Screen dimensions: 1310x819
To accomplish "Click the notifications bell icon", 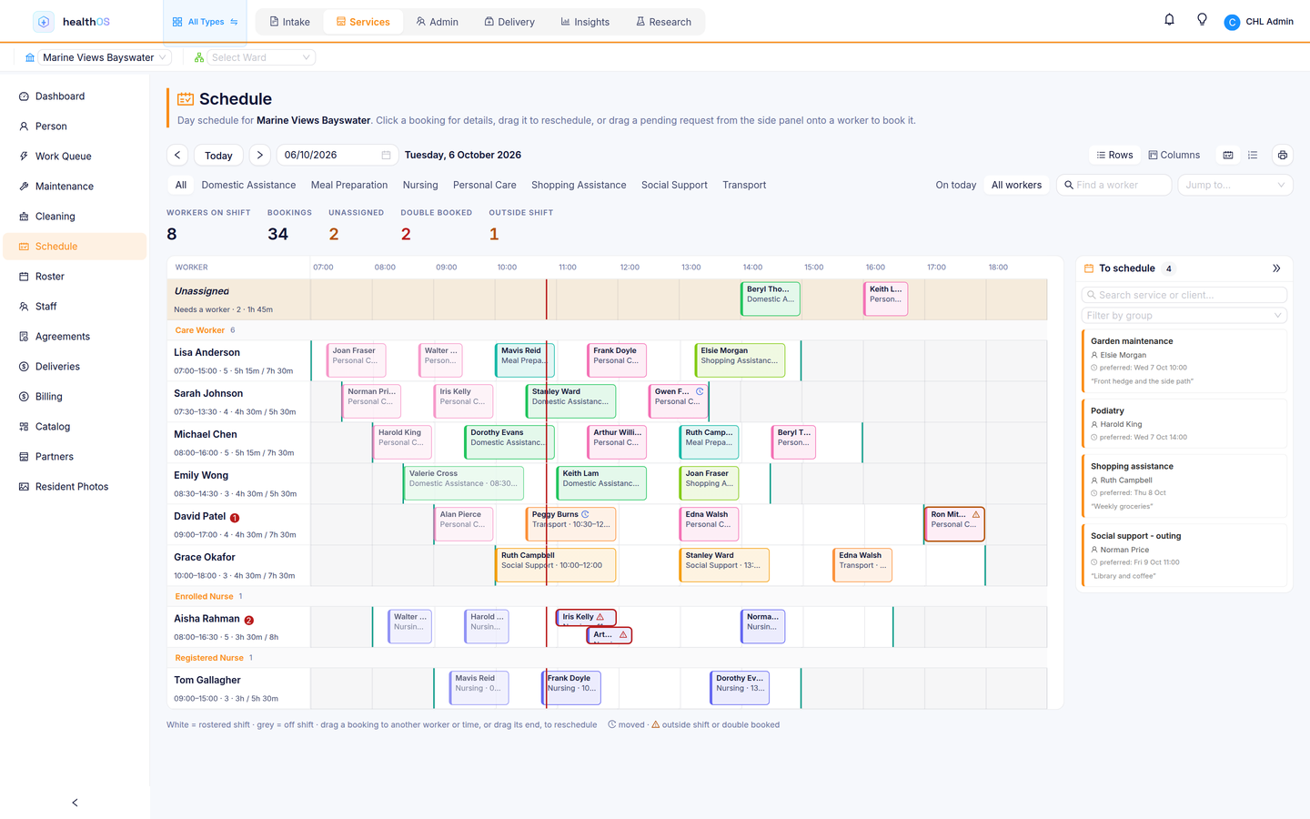I will pos(1169,20).
